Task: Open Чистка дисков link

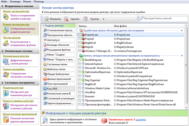Action: (x=12, y=38)
